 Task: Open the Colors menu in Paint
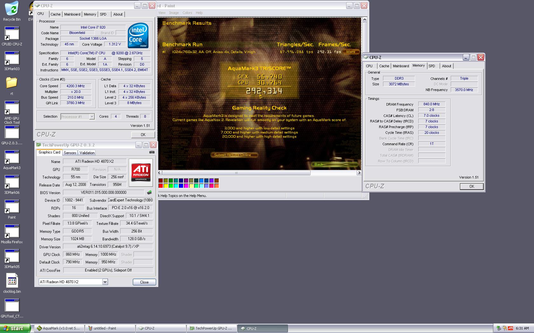(187, 13)
